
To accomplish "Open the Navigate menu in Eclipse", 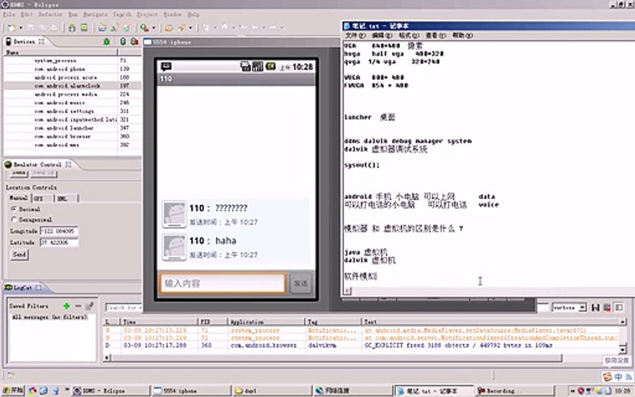I will pos(95,14).
